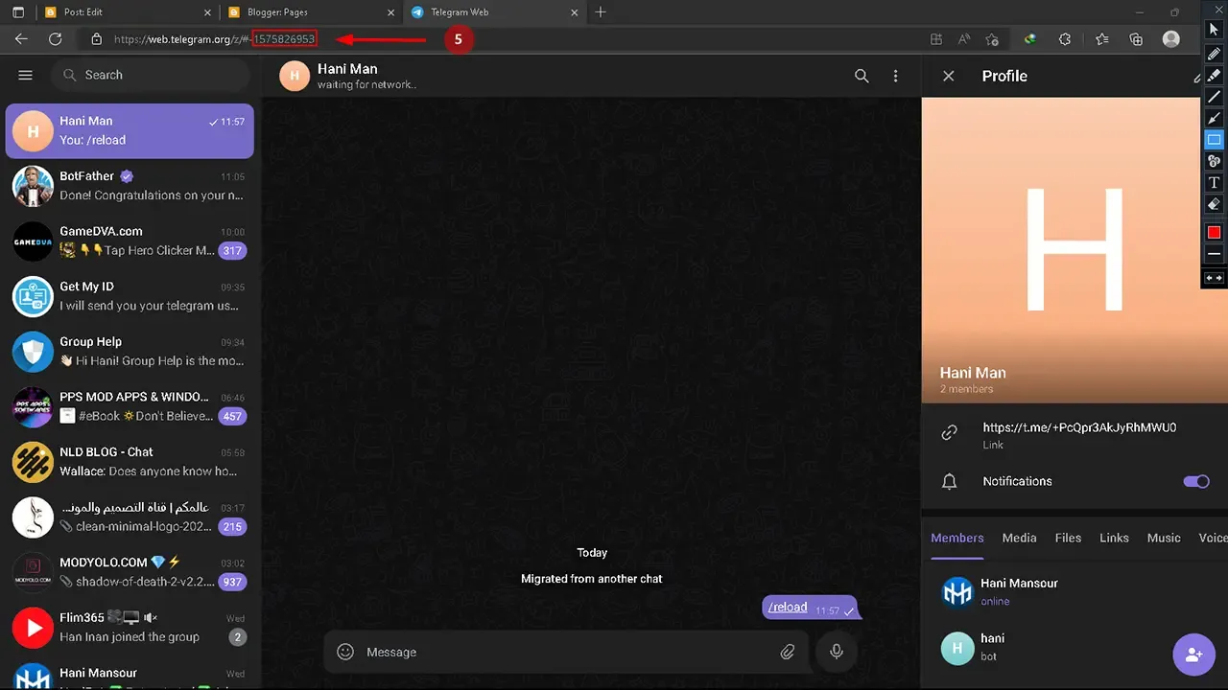This screenshot has height=690, width=1228.
Task: Click the split screen apps icon in address bar
Action: [936, 39]
